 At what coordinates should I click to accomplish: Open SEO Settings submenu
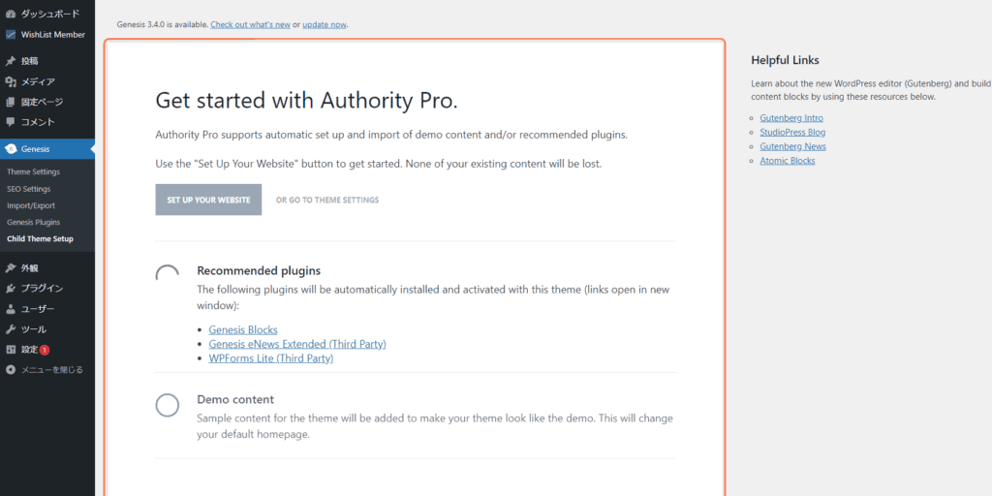[29, 189]
